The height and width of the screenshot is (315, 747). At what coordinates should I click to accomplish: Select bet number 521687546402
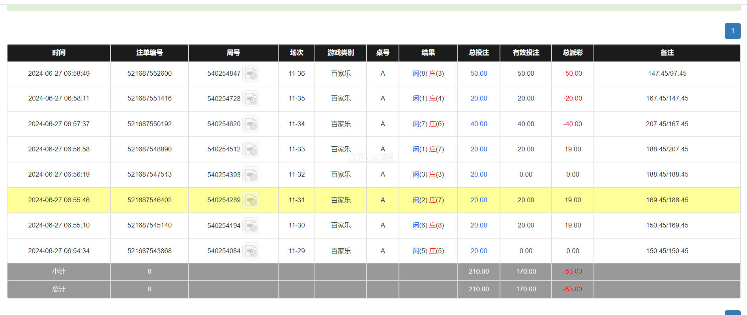[x=150, y=200]
